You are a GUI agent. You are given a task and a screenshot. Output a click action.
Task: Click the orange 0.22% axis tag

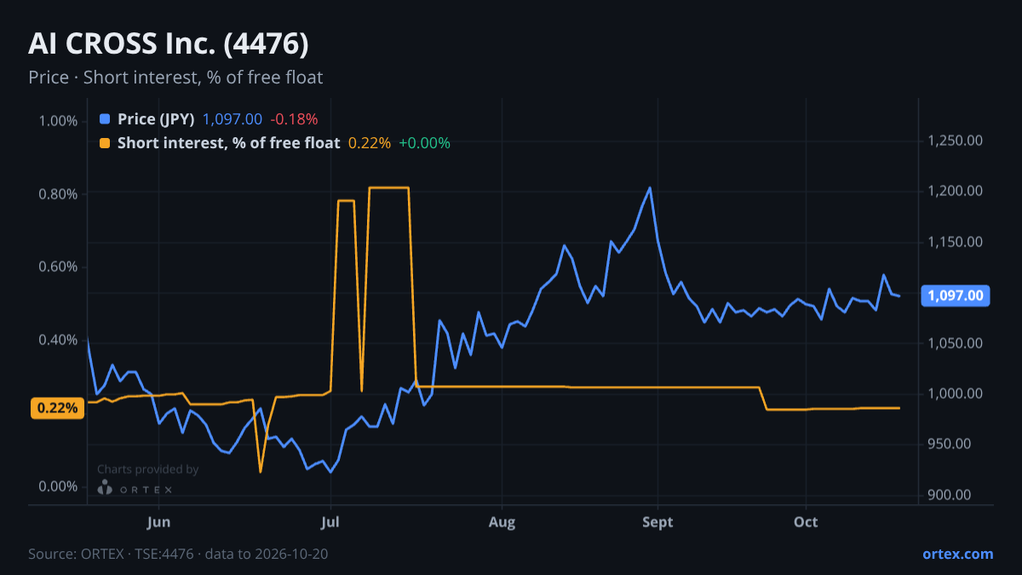coord(58,408)
